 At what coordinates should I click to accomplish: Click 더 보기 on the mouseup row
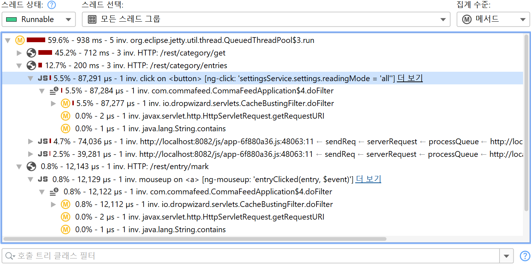click(x=368, y=179)
